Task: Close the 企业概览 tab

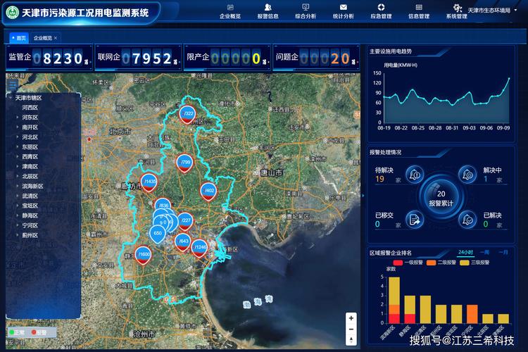Action: tap(56, 38)
